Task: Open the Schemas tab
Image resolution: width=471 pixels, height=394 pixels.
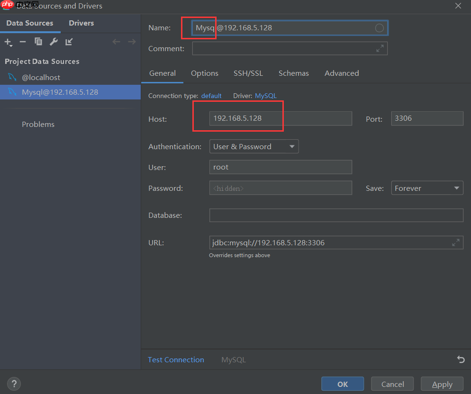Action: [x=293, y=73]
